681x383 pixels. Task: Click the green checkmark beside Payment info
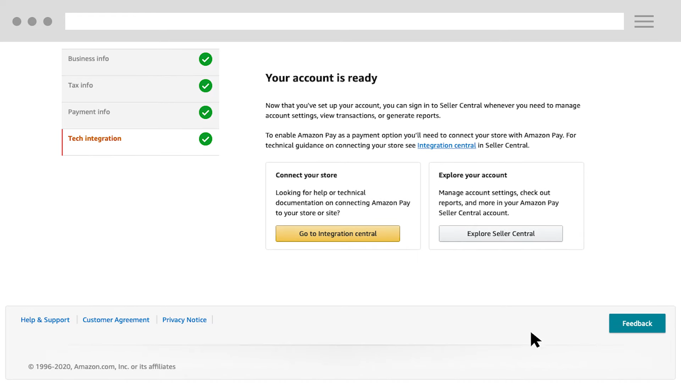(206, 112)
